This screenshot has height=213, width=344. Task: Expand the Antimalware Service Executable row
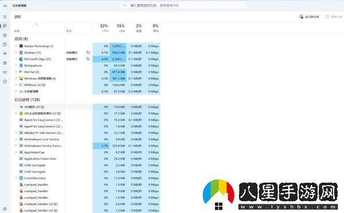[x=16, y=146]
